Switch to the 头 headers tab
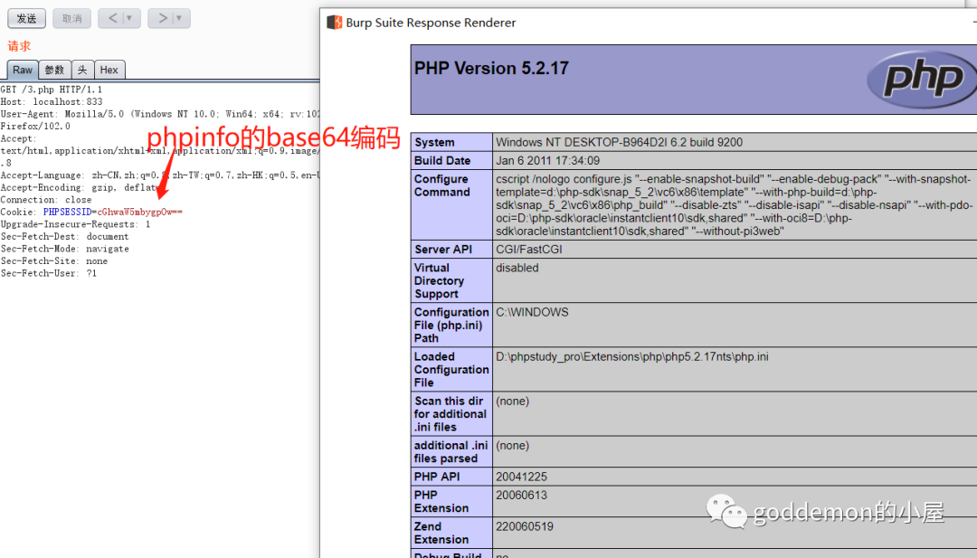Viewport: 977px width, 558px height. (82, 70)
